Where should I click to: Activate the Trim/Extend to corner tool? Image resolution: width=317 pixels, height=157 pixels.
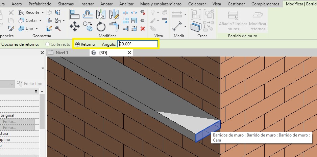[x=114, y=26]
